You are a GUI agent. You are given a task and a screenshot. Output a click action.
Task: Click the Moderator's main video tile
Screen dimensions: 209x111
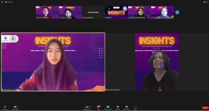pyautogui.click(x=53, y=62)
